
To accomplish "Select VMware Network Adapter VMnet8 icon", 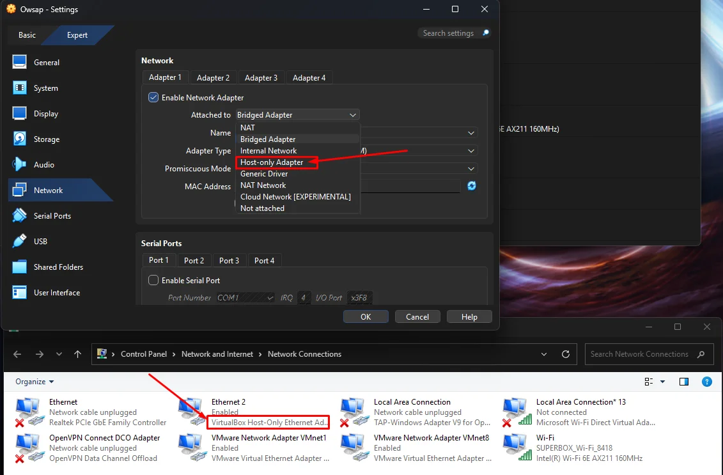I will tap(355, 448).
